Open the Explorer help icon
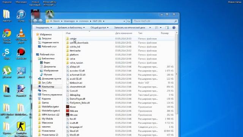Viewport: 243px width, 137px height. click(174, 28)
